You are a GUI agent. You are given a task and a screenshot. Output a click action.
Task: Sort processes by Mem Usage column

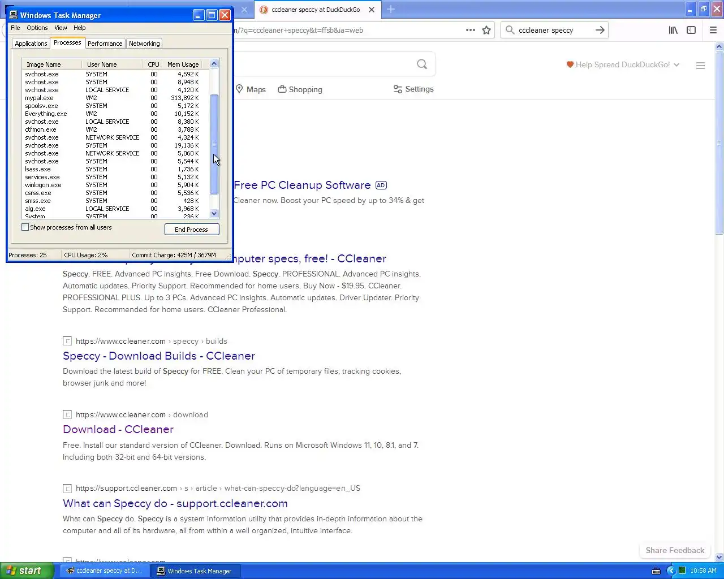(183, 64)
